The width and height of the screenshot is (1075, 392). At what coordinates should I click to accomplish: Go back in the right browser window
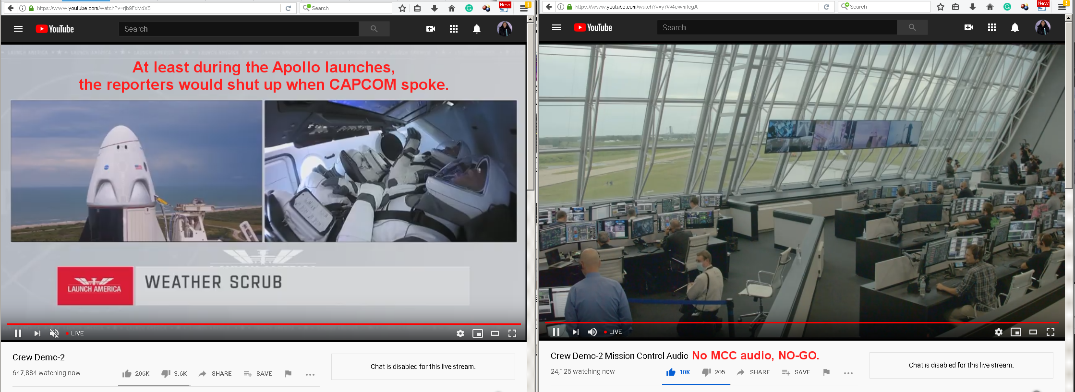click(x=549, y=7)
